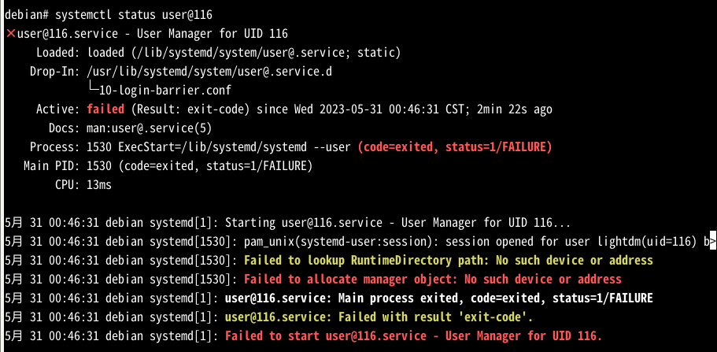Click the red bold word 'failed'

[x=105, y=109]
